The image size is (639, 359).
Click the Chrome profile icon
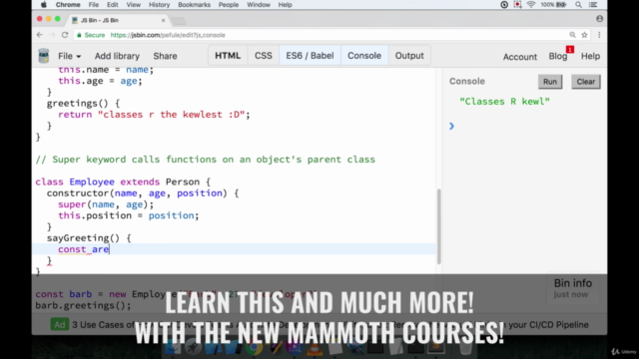tap(599, 19)
